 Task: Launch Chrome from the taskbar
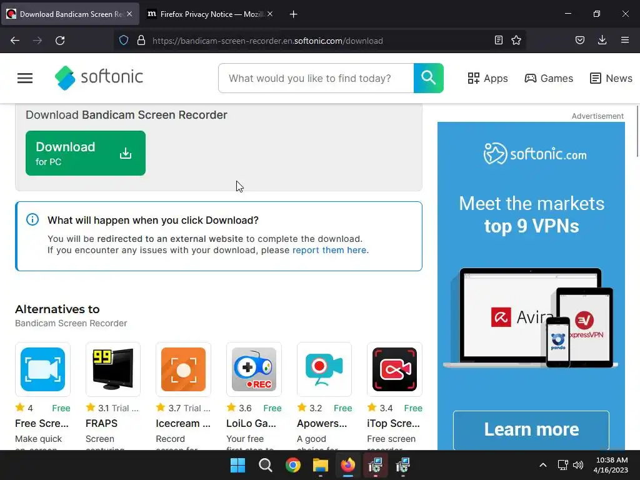[x=292, y=465]
